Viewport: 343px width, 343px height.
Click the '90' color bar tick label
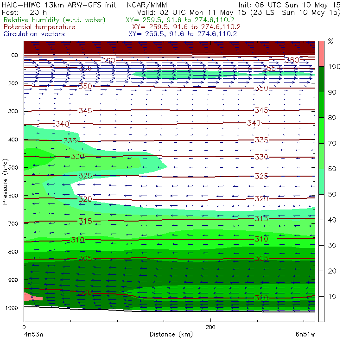[332, 92]
